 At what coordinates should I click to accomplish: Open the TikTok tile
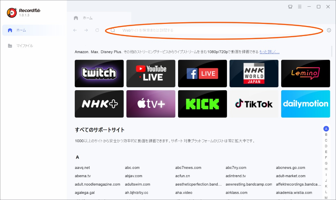coord(254,104)
